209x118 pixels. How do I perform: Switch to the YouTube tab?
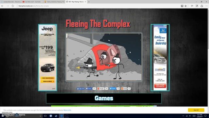[32, 2]
